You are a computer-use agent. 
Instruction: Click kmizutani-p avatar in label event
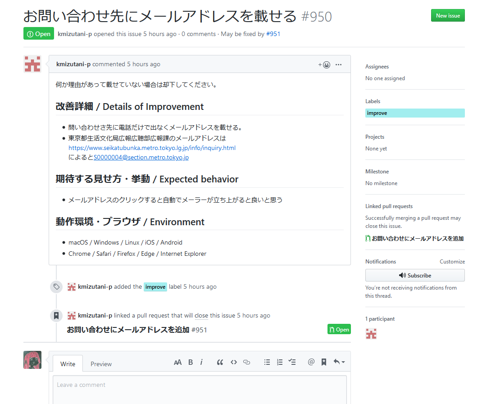coord(72,287)
